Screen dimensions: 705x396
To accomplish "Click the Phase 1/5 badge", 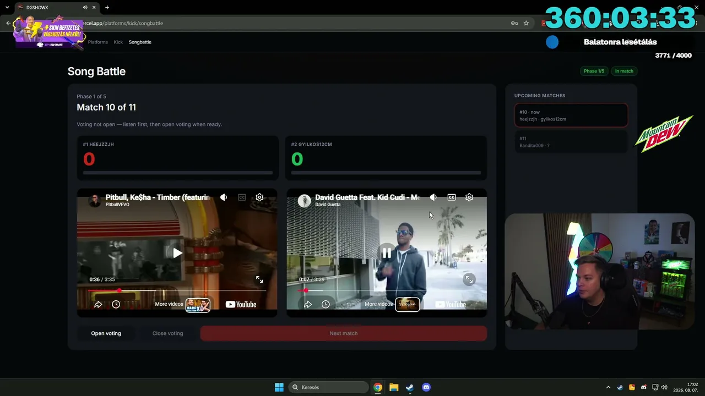I will [594, 71].
